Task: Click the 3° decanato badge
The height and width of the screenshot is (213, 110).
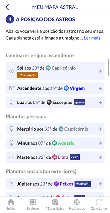Action: [28, 75]
